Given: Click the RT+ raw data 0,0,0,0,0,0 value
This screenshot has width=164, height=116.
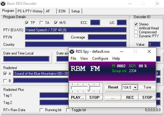Looking at the screenshot, I should tap(153, 110).
